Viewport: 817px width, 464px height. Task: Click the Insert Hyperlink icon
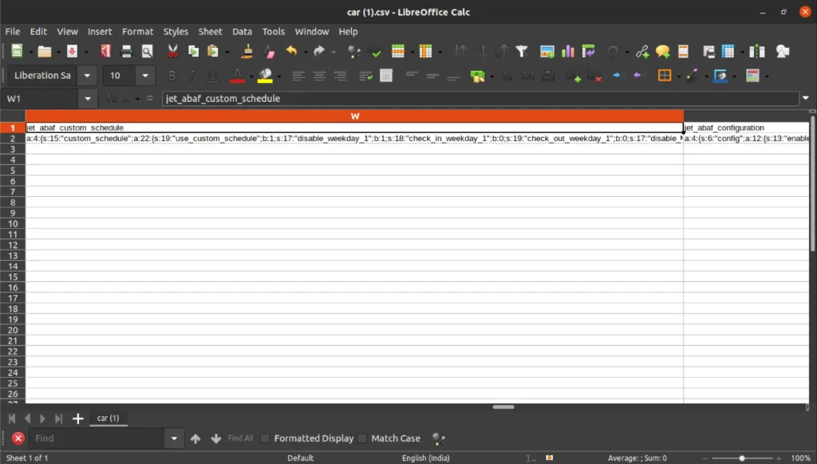(642, 51)
